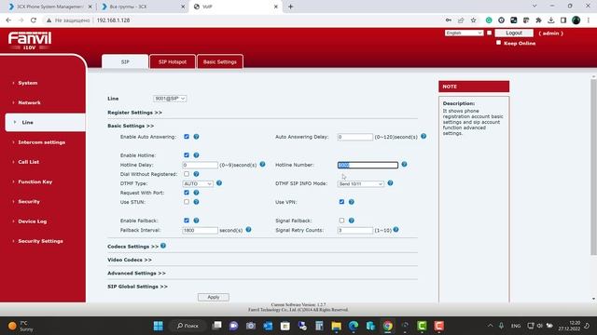Screen dimensions: 597x335
Task: Open System menu in sidebar
Action: pyautogui.click(x=28, y=83)
